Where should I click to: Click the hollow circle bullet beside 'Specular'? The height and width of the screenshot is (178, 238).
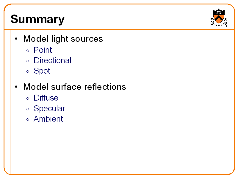(x=27, y=109)
